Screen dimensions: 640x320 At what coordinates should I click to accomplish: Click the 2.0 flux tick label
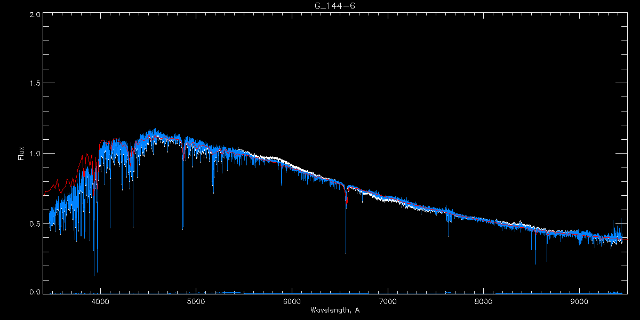(x=34, y=15)
